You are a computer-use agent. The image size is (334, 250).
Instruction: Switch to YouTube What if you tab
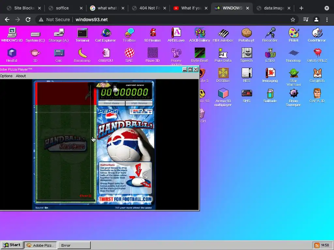pos(191,8)
